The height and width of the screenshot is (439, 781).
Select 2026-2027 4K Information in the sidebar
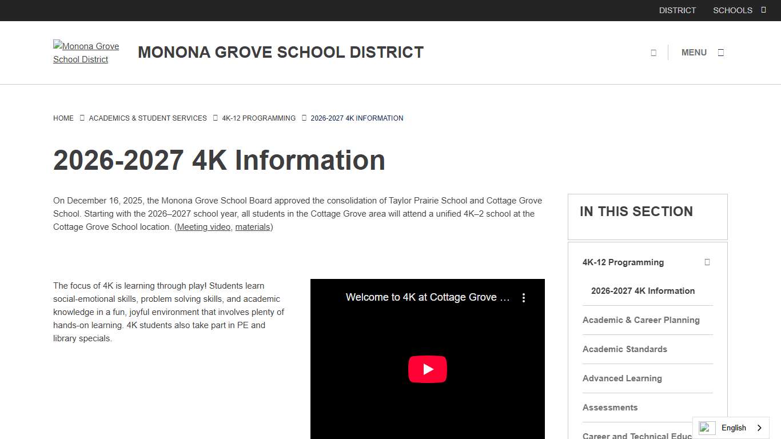point(643,290)
